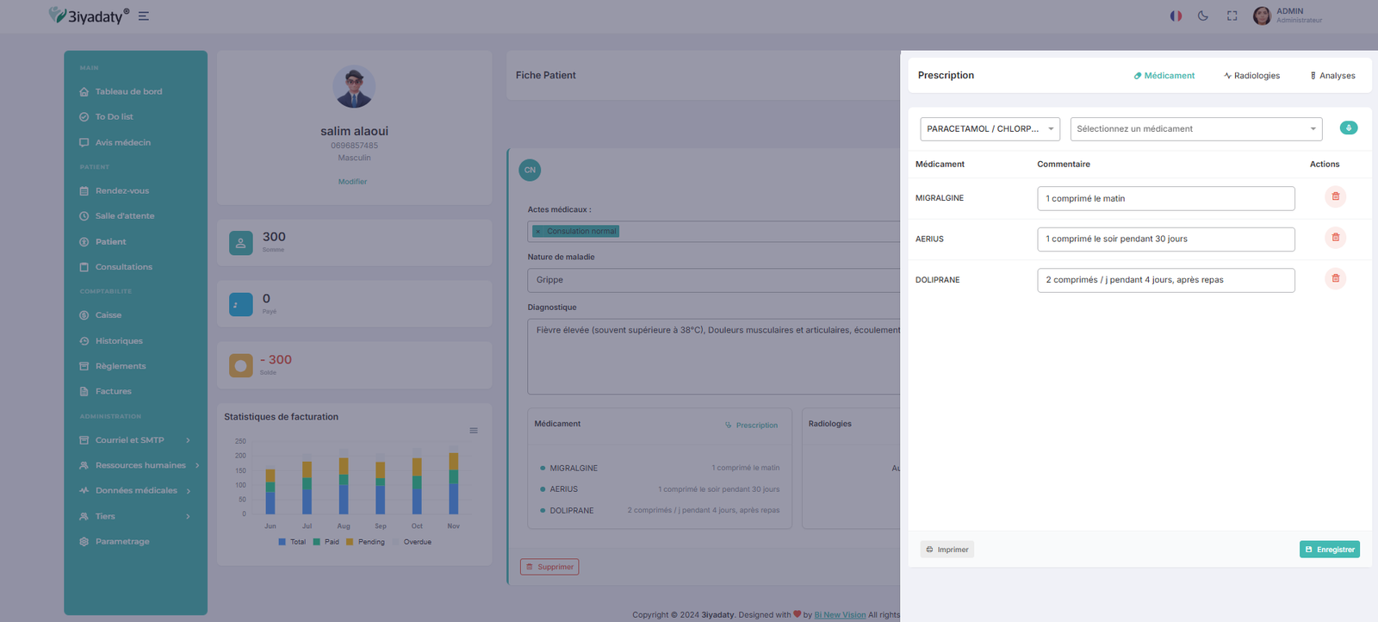Click the Imprimer button

point(947,550)
